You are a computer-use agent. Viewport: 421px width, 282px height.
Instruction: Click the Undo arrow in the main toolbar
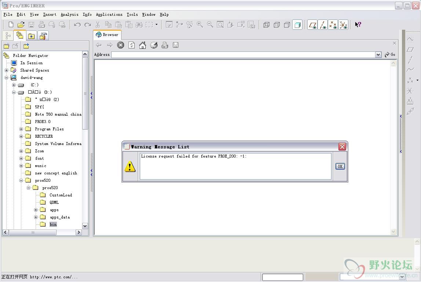(x=77, y=25)
